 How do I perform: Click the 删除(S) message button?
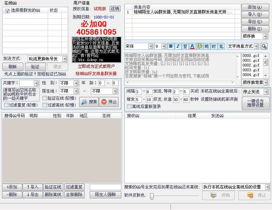point(255,29)
